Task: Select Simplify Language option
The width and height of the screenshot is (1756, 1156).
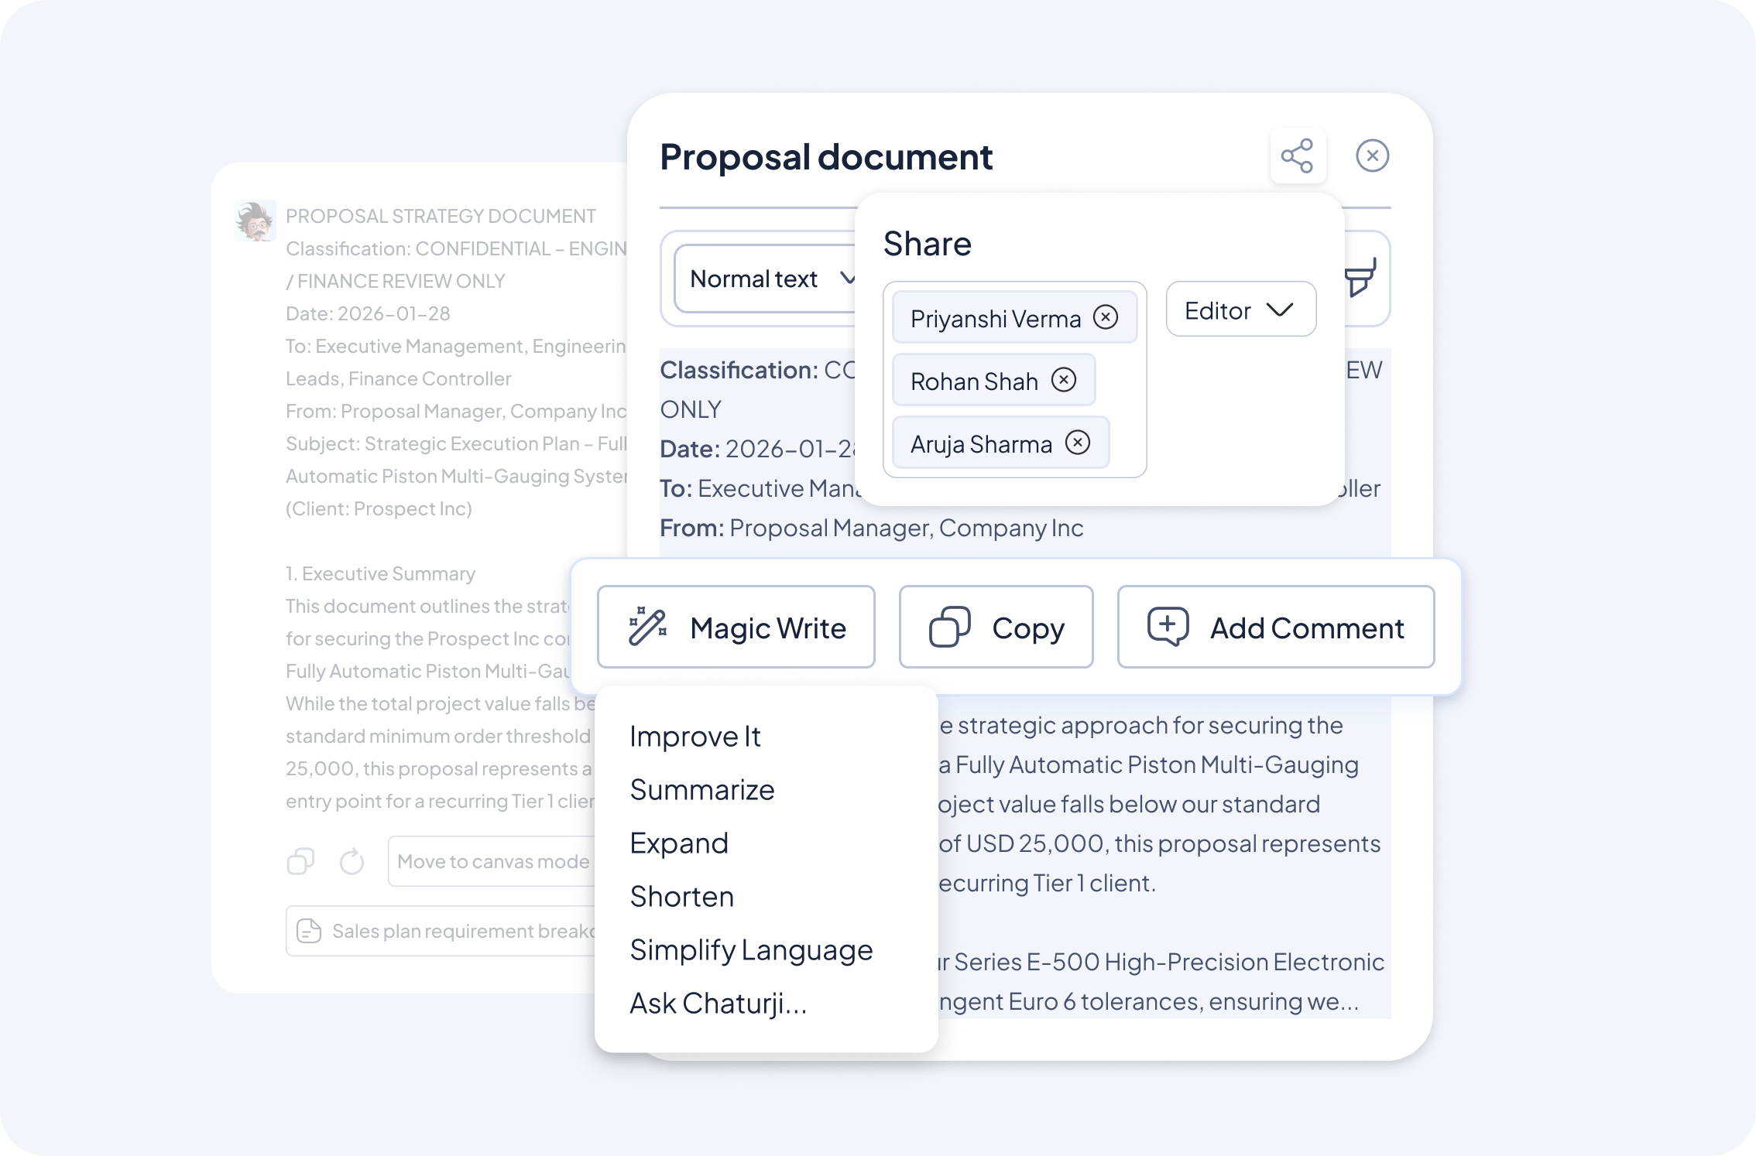Action: pyautogui.click(x=750, y=950)
